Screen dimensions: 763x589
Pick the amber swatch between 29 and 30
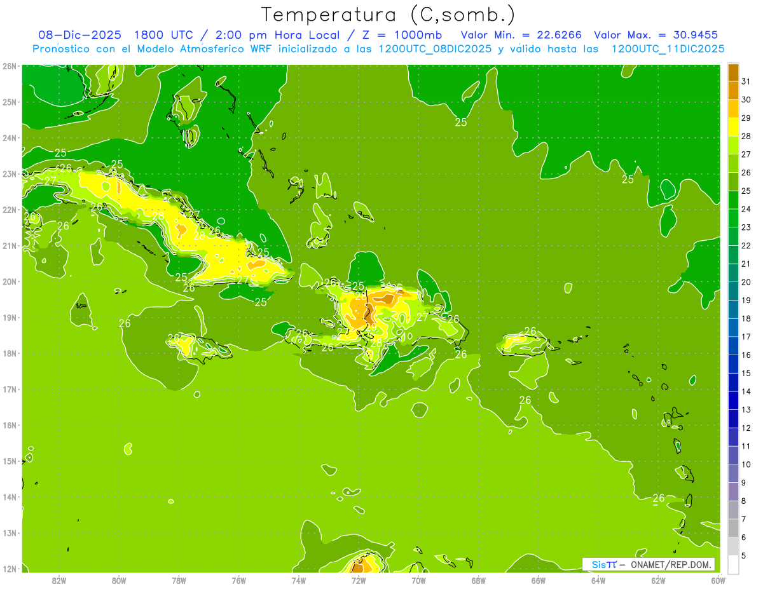(x=733, y=109)
